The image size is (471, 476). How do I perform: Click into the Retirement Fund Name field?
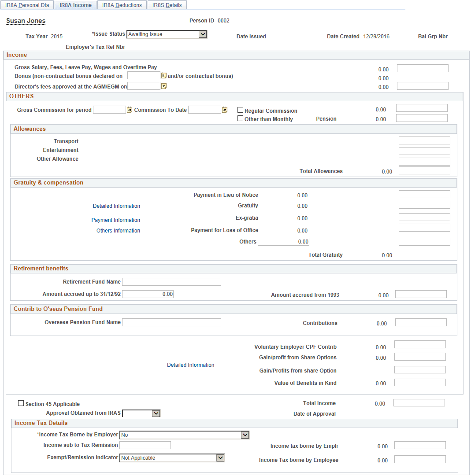171,281
